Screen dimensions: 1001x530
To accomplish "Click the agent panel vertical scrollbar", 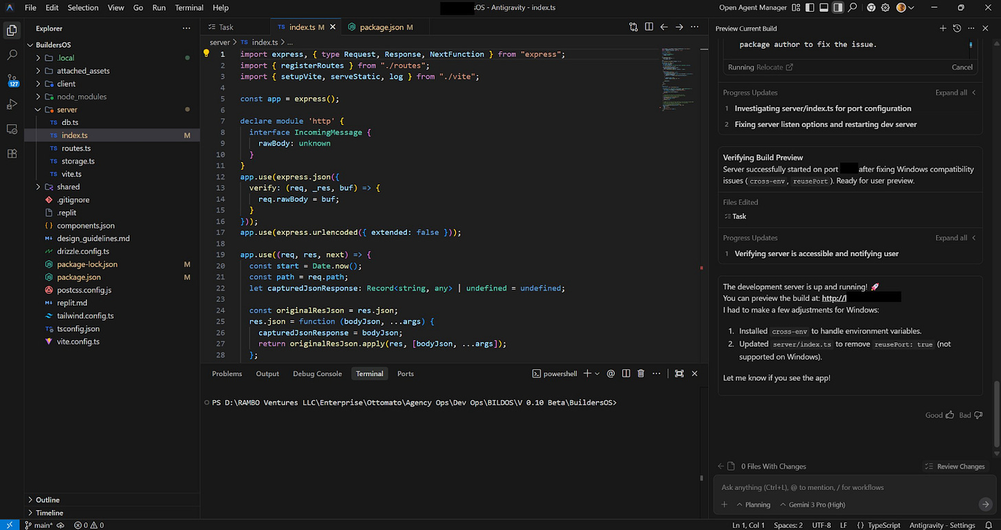I will (996, 415).
